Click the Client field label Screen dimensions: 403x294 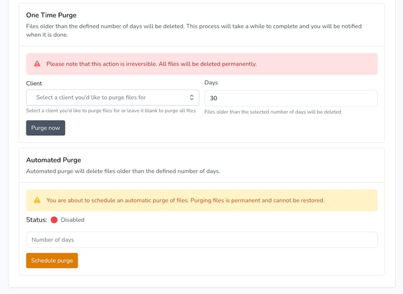(34, 83)
